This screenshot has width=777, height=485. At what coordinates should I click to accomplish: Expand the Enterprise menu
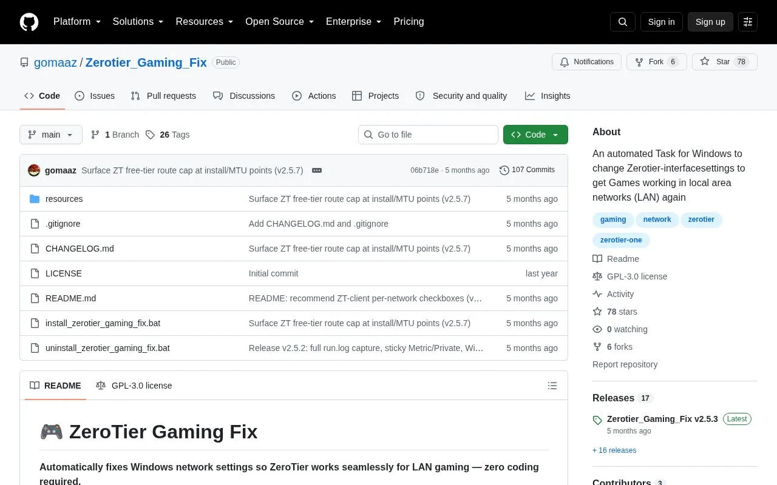[x=354, y=22]
